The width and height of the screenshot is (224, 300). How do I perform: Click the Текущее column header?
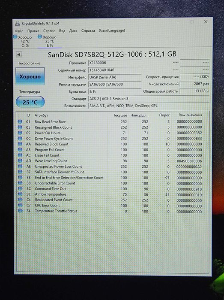tap(120, 115)
